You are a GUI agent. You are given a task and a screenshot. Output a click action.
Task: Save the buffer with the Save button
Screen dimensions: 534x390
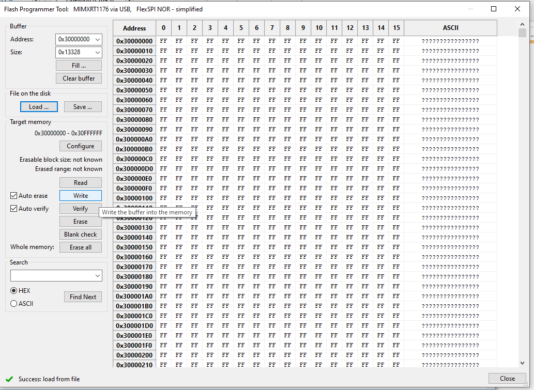[x=83, y=106]
